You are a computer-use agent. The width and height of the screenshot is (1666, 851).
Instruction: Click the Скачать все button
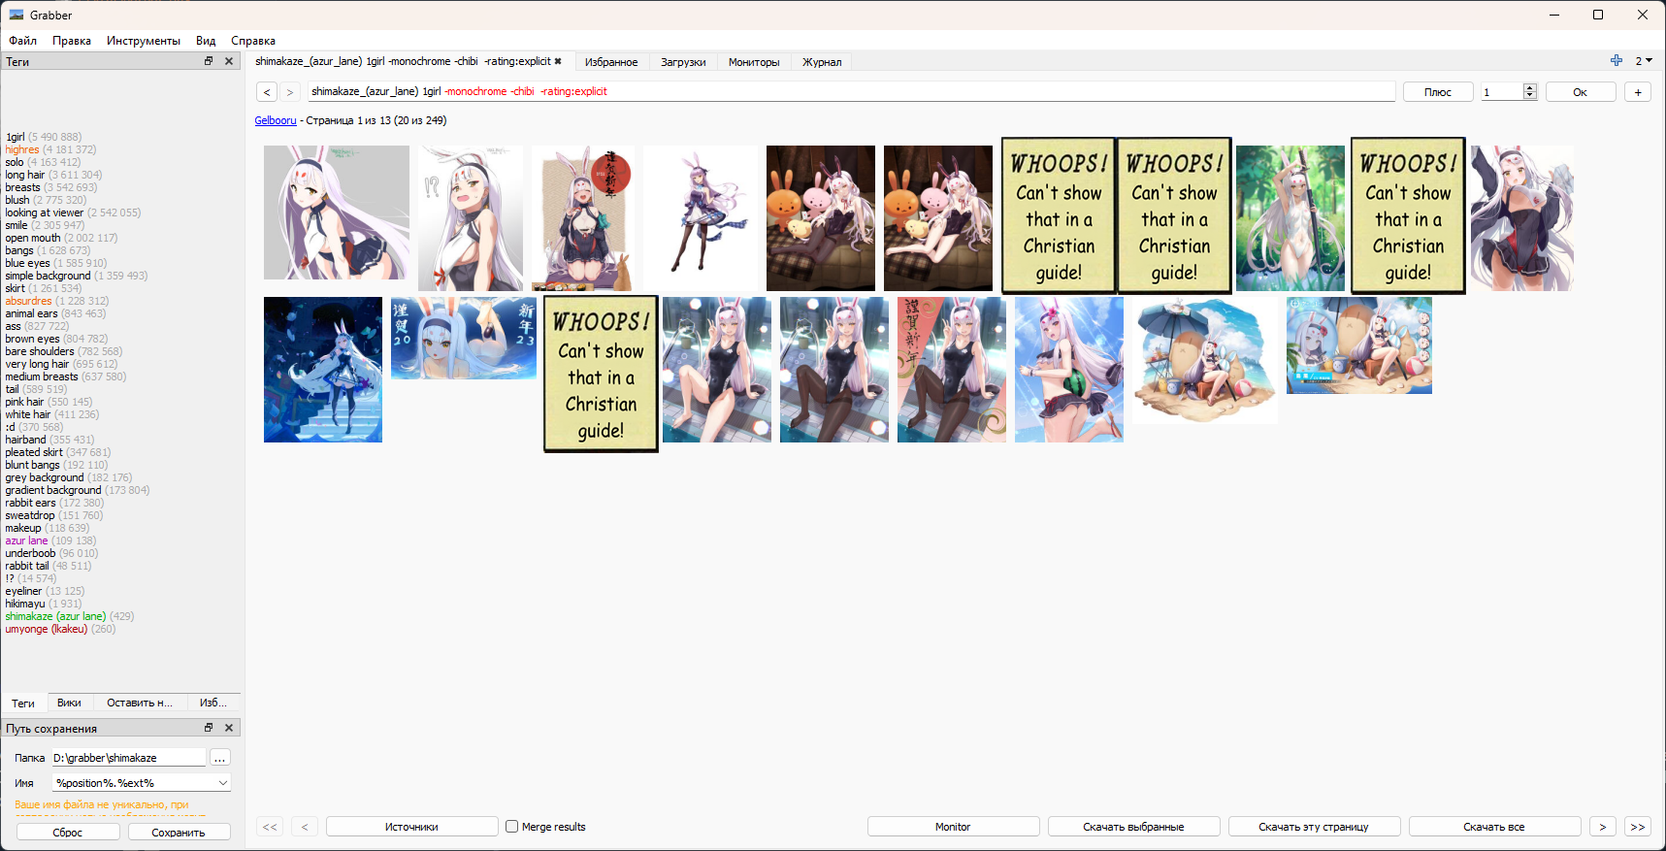(1494, 827)
